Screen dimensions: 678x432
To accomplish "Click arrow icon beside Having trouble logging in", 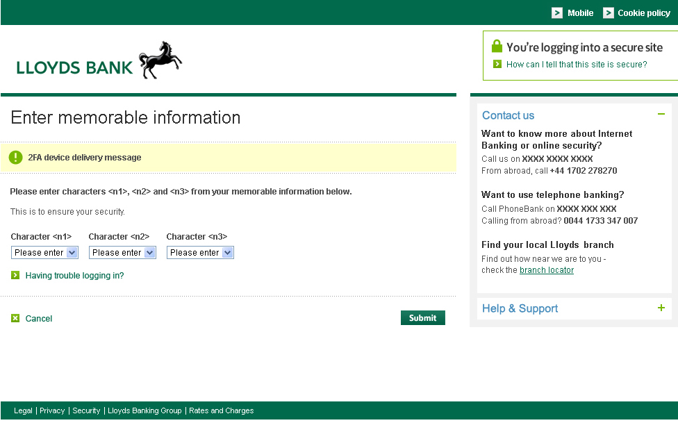I will click(x=15, y=276).
